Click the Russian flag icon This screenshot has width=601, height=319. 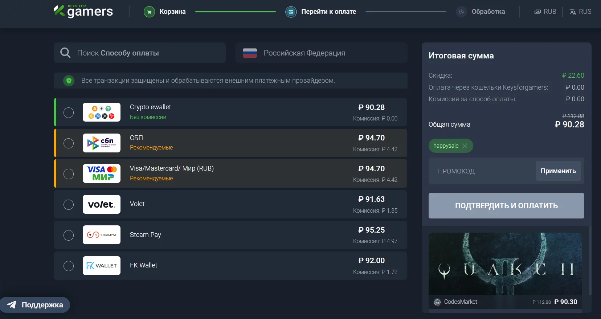pos(250,53)
